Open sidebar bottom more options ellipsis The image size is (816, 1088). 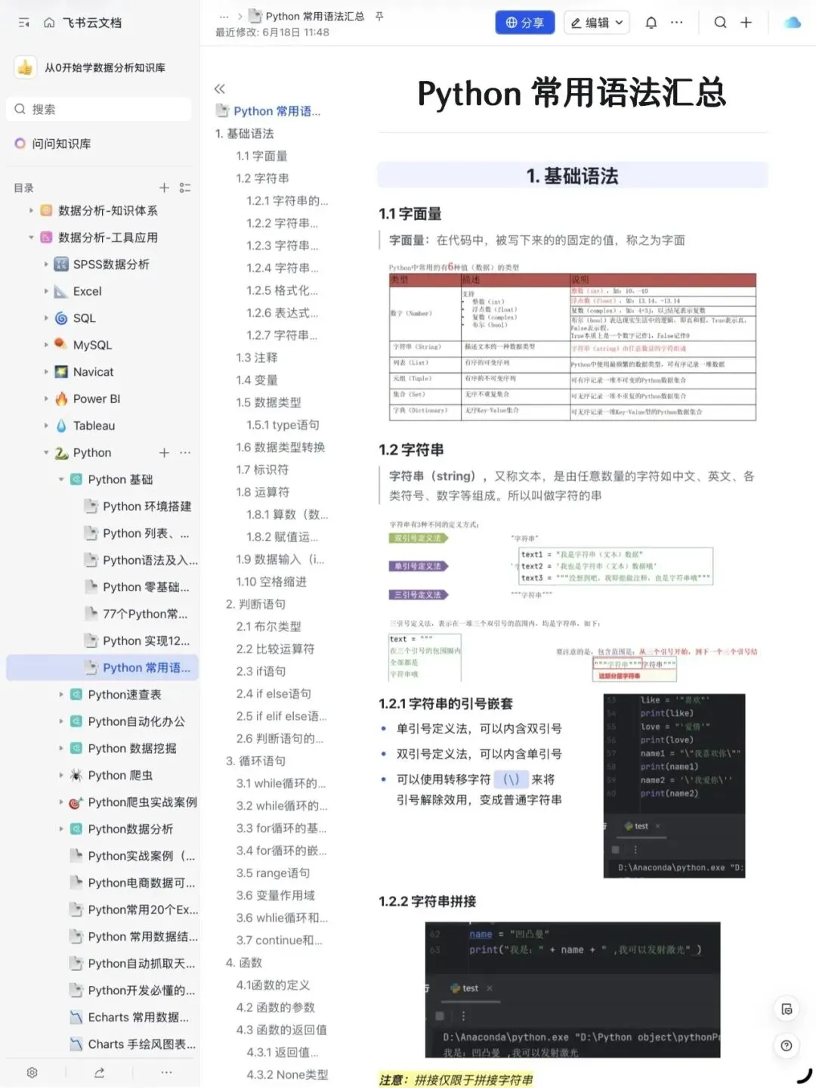[166, 1072]
